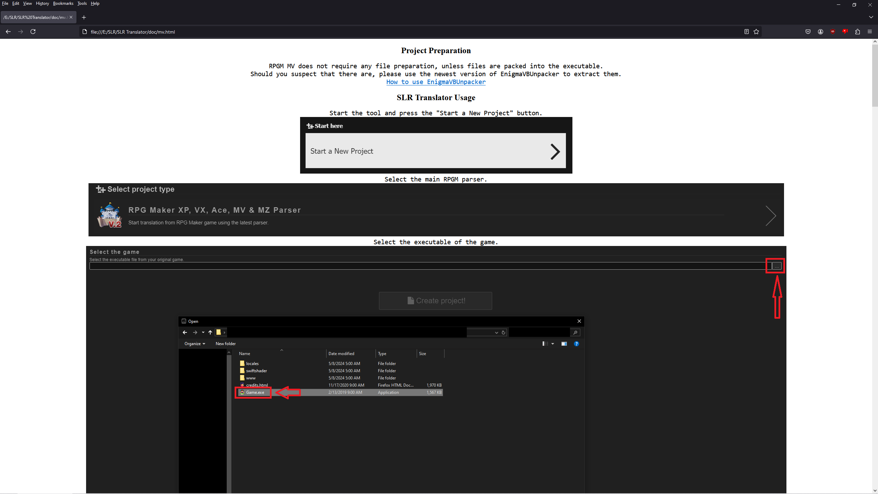The image size is (878, 494).
Task: Save page to Pocket
Action: [x=808, y=32]
